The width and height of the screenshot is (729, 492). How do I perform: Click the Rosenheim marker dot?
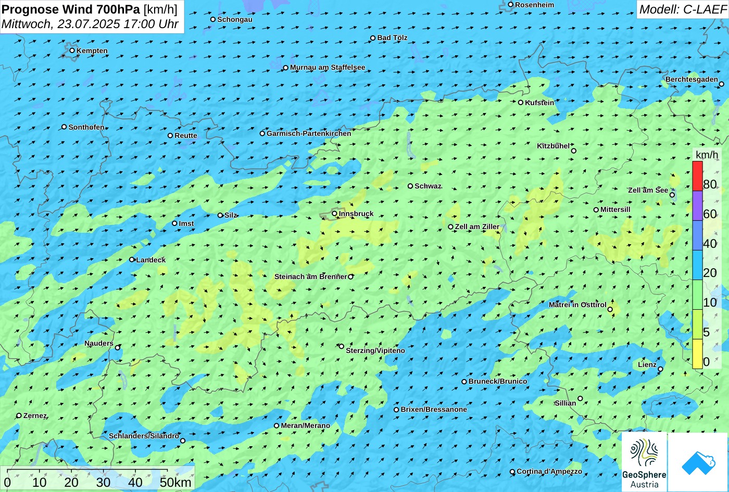click(x=510, y=5)
